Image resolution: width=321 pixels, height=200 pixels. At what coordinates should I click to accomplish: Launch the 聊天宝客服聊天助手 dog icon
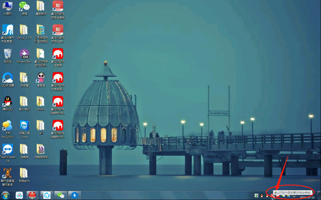click(x=7, y=177)
